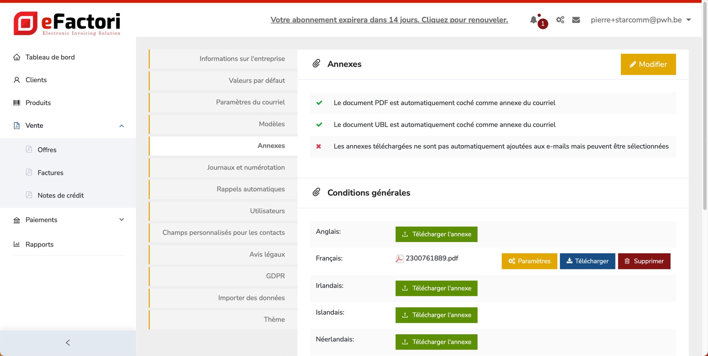
Task: Open Produits barcode icon in sidebar
Action: click(17, 103)
